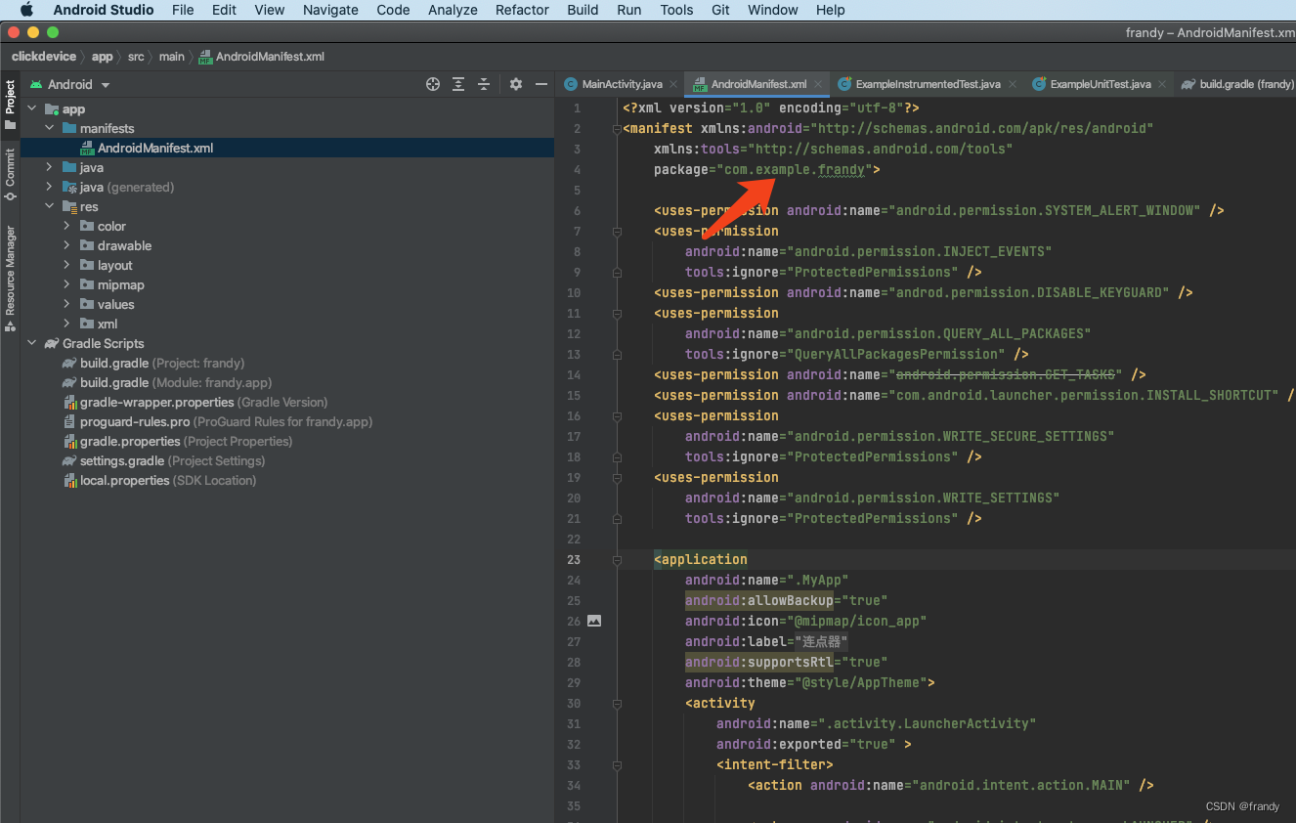
Task: Click AndroidManifest.xml file icon in breadcrumb
Action: [205, 57]
